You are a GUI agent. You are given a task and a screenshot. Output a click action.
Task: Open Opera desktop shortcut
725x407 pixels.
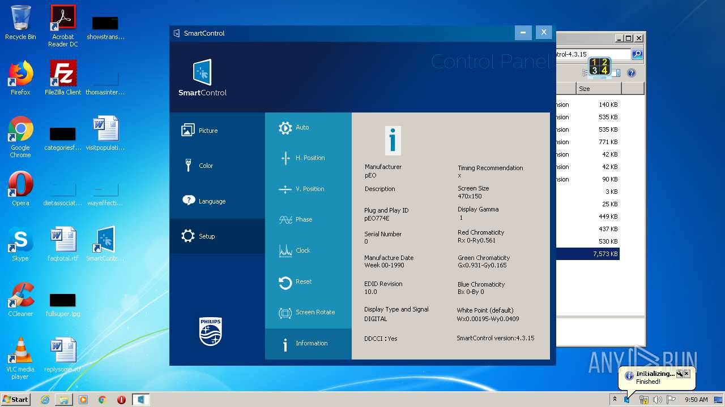pos(20,189)
